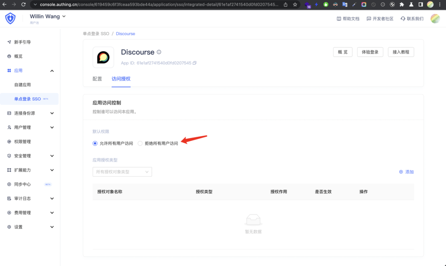This screenshot has height=266, width=446.
Task: Click the Discourse app logo
Action: (x=103, y=57)
